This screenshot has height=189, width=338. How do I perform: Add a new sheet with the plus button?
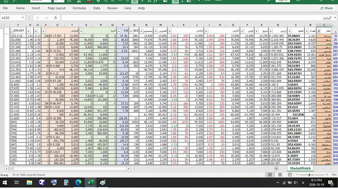pos(276,168)
